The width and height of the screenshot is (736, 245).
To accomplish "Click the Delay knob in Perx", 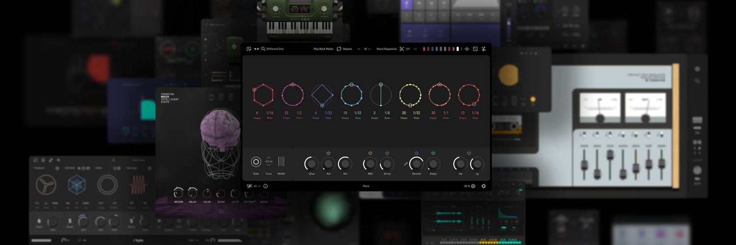I will point(433,163).
